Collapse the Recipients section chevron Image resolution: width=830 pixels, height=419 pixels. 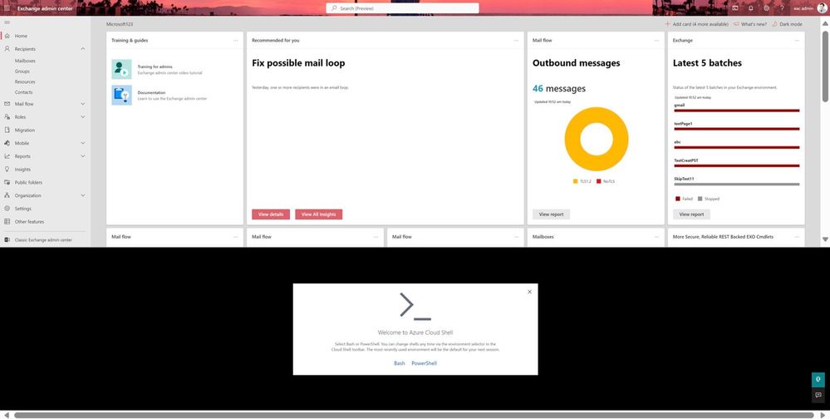click(x=82, y=49)
